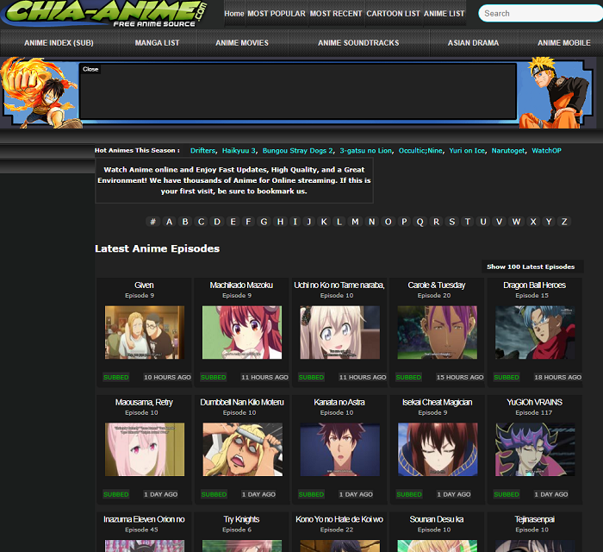The height and width of the screenshot is (552, 603).
Task: Click the Carole & Tuesday title
Action: point(437,285)
